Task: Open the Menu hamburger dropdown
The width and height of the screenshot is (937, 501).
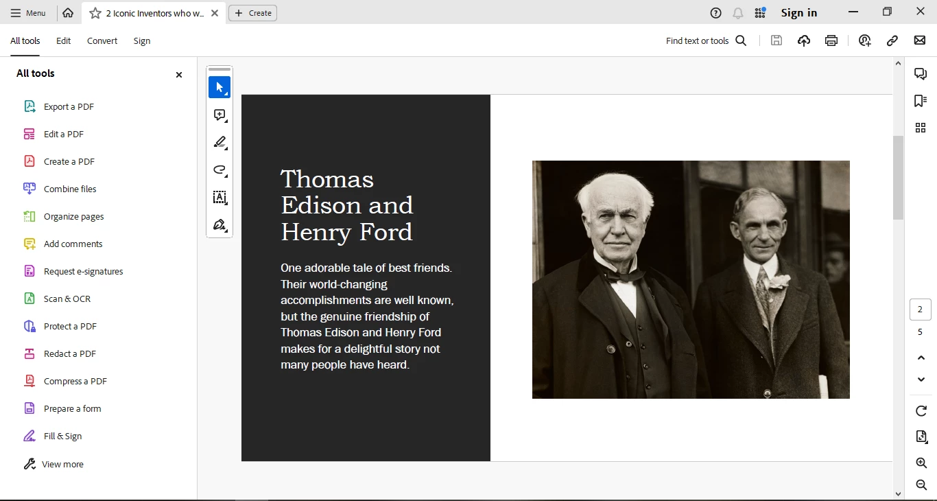Action: click(28, 13)
